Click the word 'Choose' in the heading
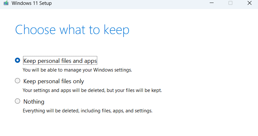The height and width of the screenshot is (136, 258). [31, 30]
